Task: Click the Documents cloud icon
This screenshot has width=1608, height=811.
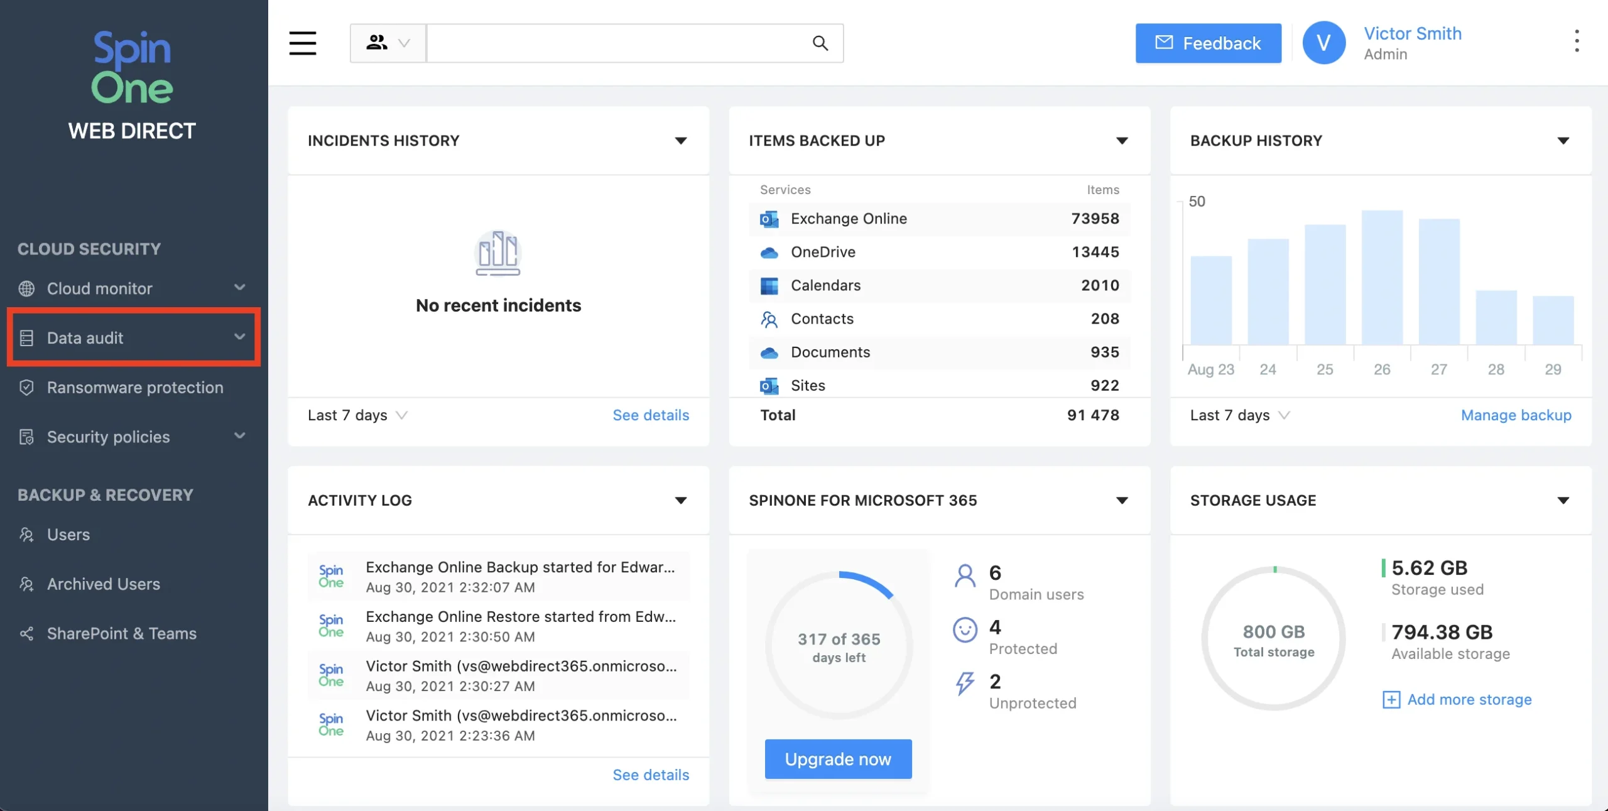Action: click(769, 352)
